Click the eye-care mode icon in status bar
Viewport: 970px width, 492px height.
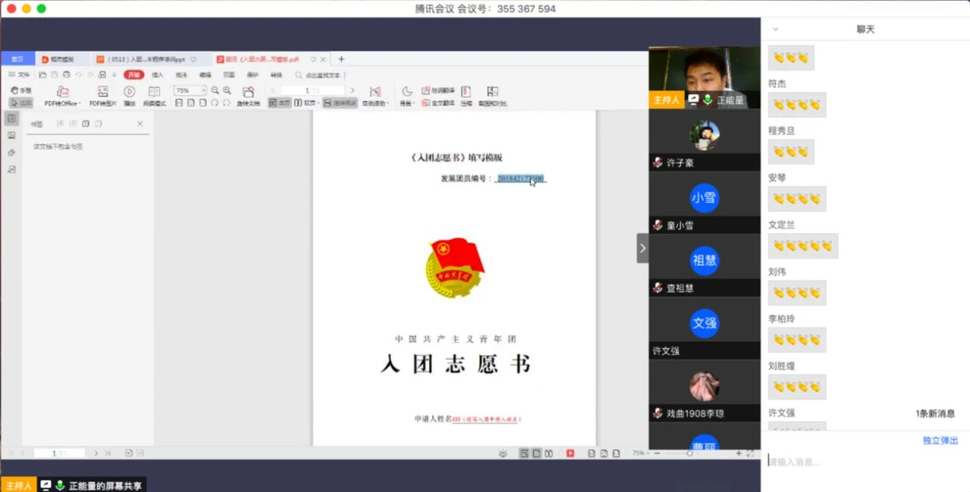coord(503,453)
